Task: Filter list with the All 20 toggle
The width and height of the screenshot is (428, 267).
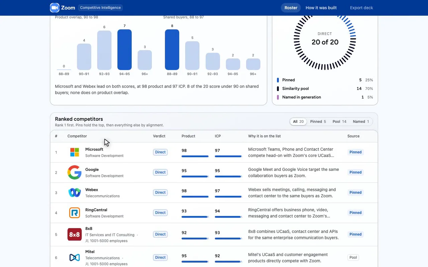Action: click(298, 121)
